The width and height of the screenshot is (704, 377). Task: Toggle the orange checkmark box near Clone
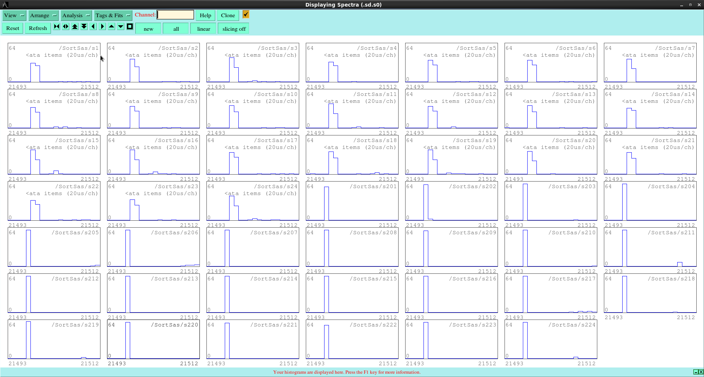(246, 14)
